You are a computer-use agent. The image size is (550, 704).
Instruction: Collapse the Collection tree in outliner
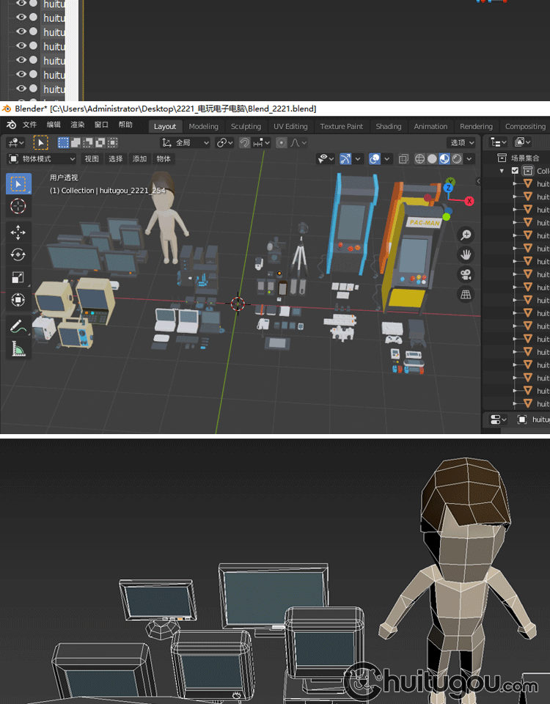[x=502, y=171]
